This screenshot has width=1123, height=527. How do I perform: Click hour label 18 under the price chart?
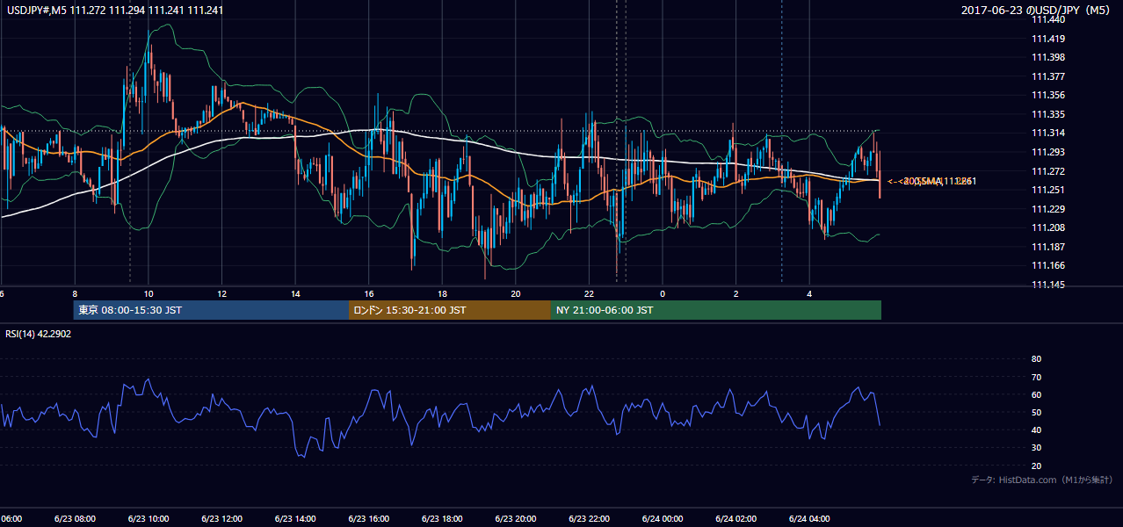click(x=442, y=294)
